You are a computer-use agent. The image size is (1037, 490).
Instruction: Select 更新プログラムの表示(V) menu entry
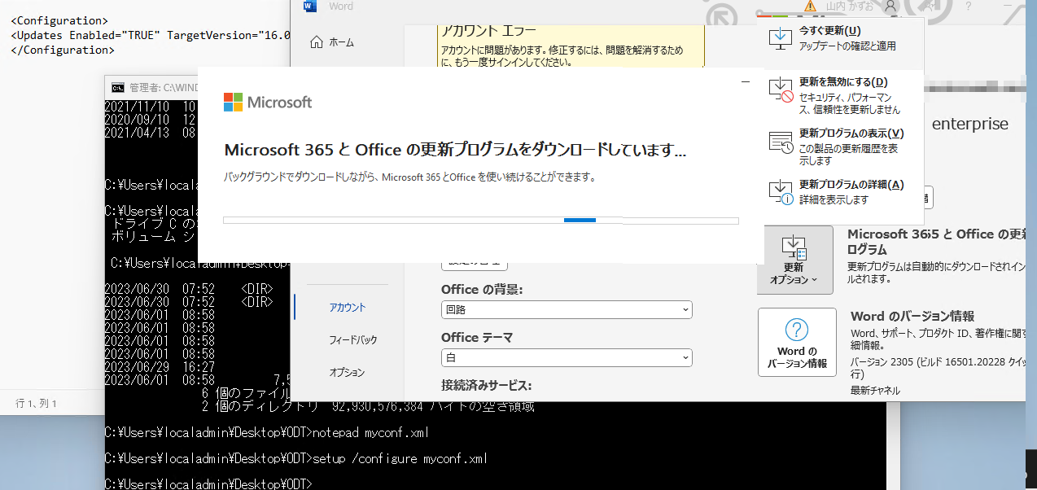click(843, 147)
